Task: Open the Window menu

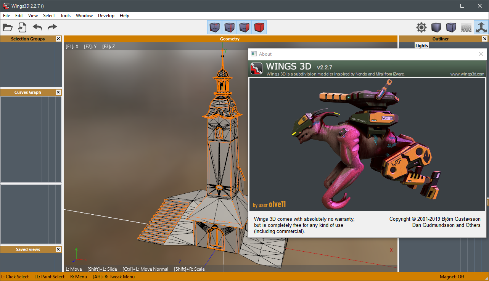Action: (x=84, y=16)
